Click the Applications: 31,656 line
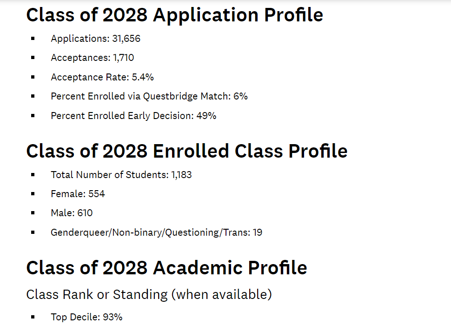 95,39
